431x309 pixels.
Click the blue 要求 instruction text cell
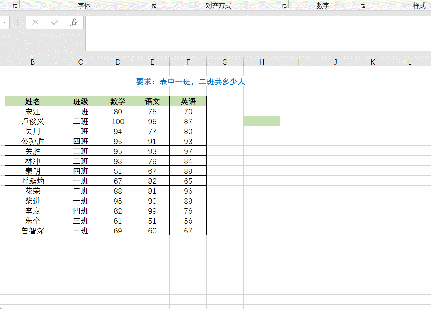pyautogui.click(x=191, y=82)
